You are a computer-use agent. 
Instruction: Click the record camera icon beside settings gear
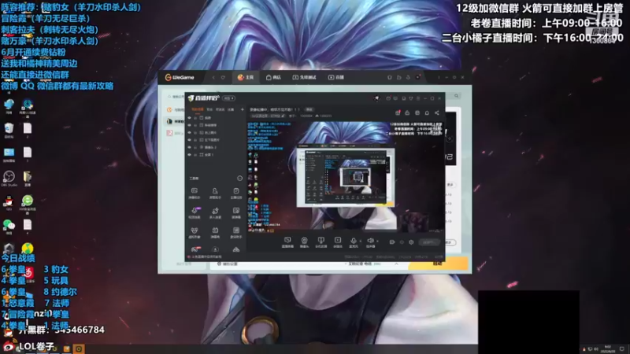(x=392, y=242)
